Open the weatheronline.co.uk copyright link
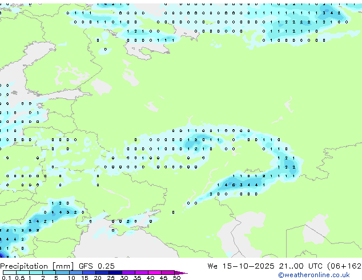 tap(314, 275)
